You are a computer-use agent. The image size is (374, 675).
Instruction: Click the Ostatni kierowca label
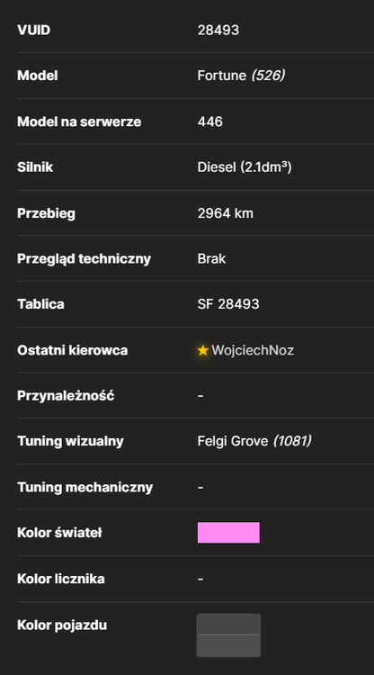(x=73, y=350)
